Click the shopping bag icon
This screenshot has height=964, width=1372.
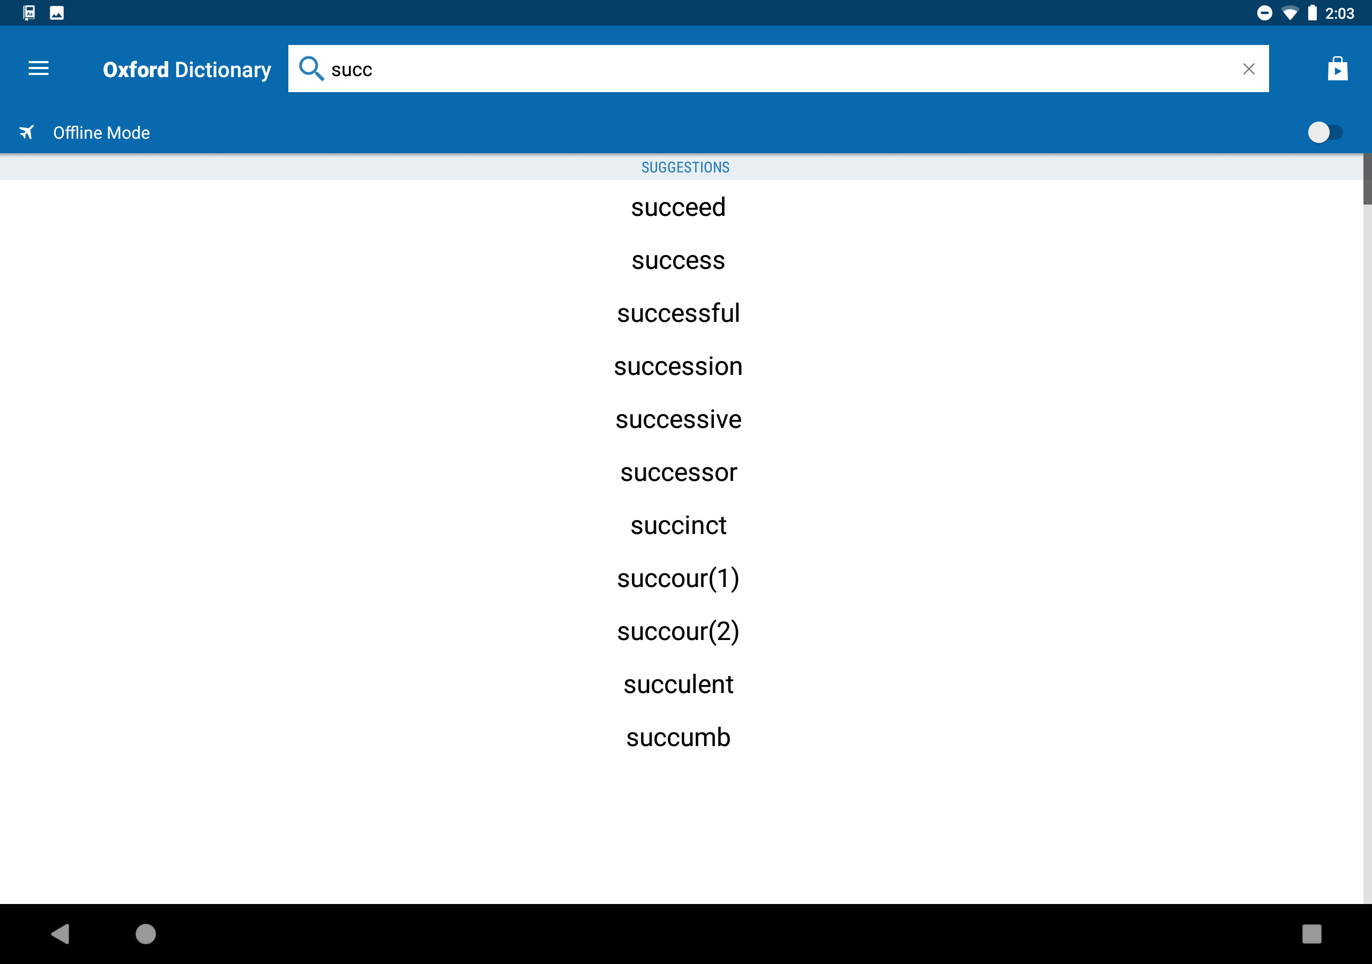coord(1337,68)
